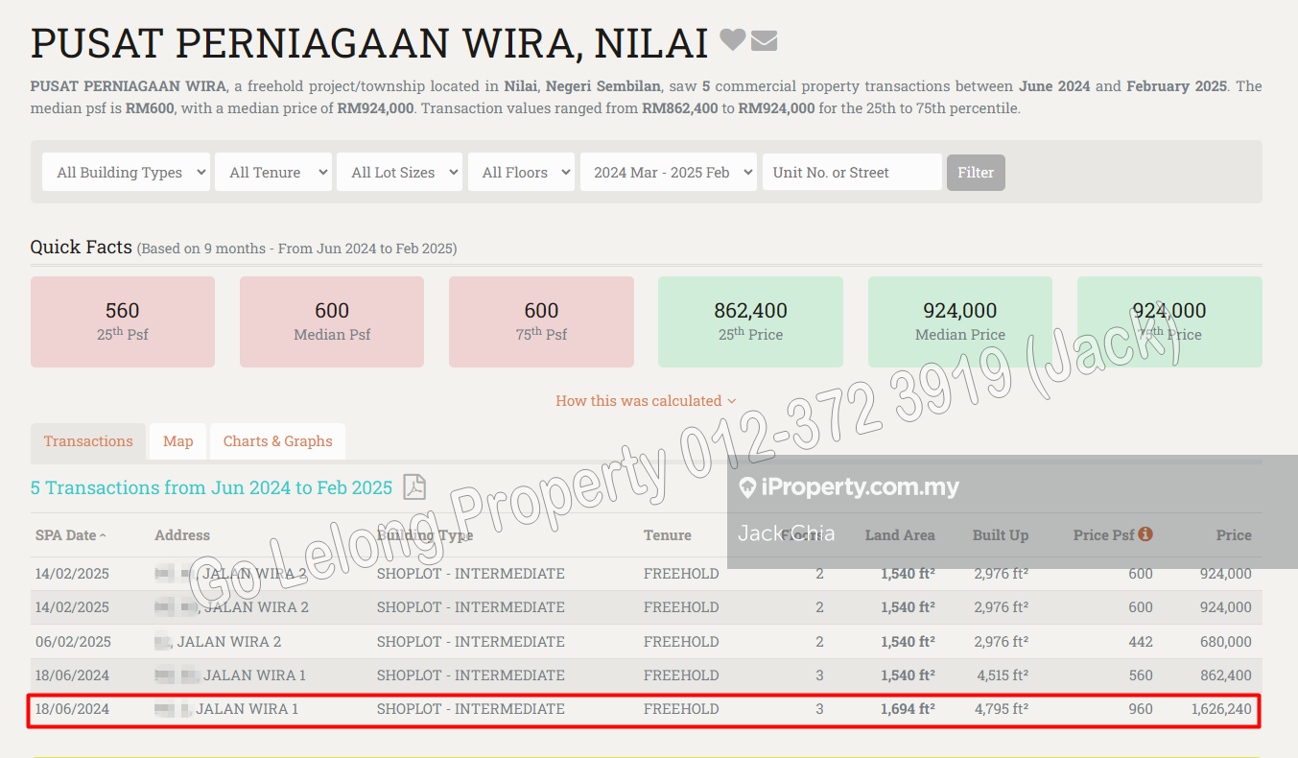Image resolution: width=1298 pixels, height=758 pixels.
Task: Sort by SPA Date column header
Action: pyautogui.click(x=71, y=535)
